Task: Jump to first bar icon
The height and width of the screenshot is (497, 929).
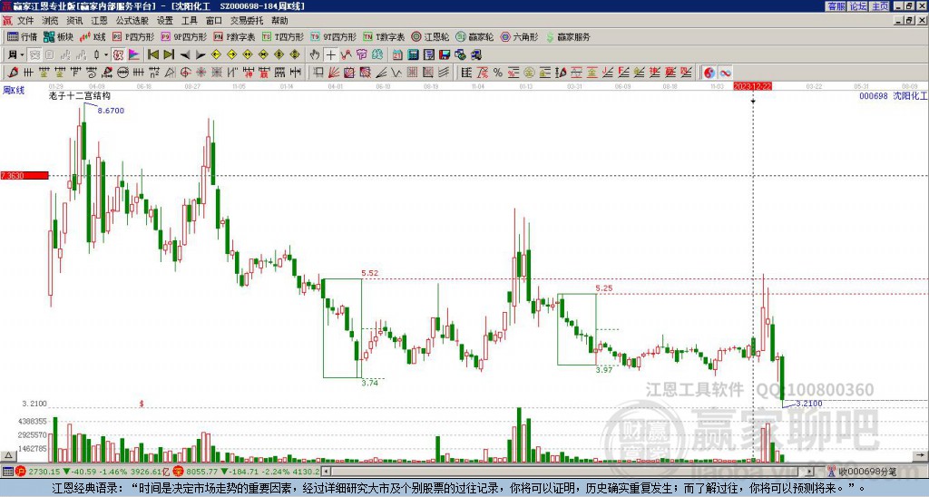Action: click(152, 55)
